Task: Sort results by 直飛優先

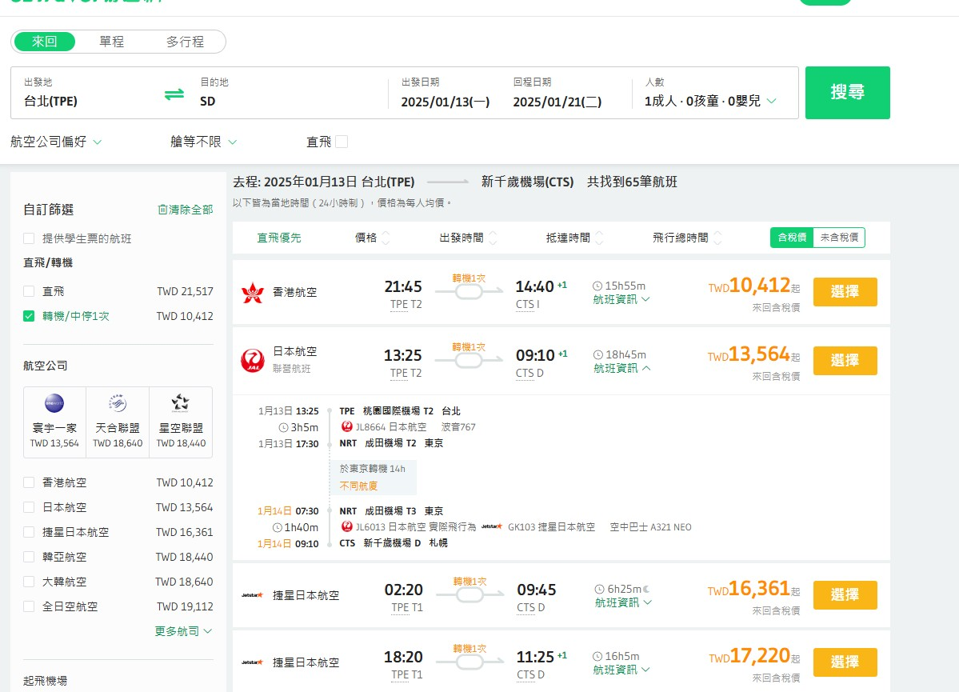Action: 279,238
